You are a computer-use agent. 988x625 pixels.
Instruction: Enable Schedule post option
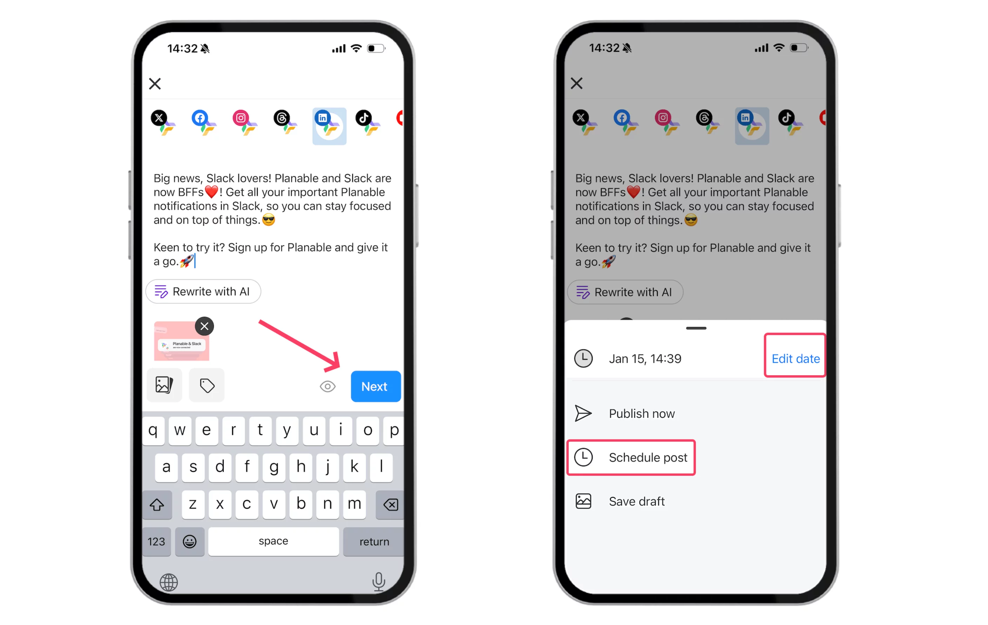pyautogui.click(x=632, y=457)
